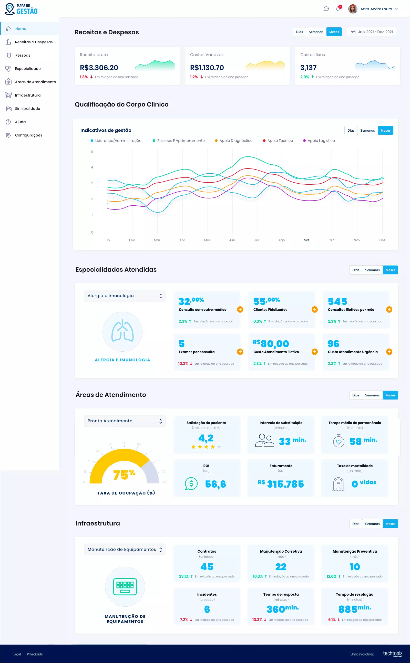Open the Receitas & Despesas sidebar section

click(x=33, y=42)
